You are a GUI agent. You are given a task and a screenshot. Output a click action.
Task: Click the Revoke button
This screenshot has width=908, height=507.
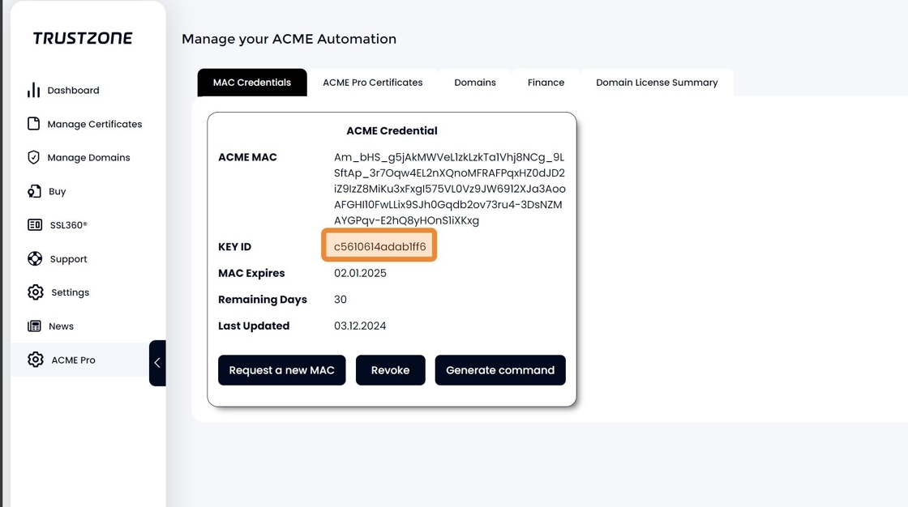[390, 370]
